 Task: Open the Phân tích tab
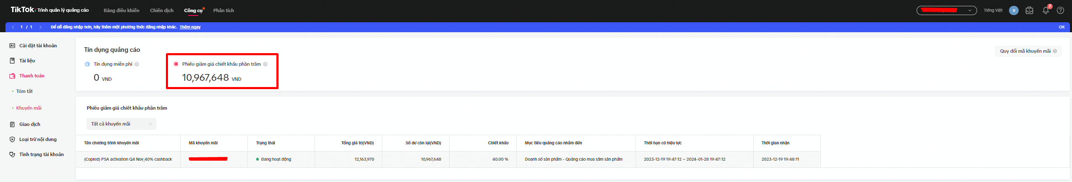point(223,10)
